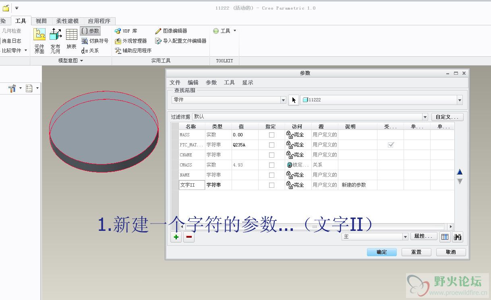This screenshot has height=300, width=491.
Task: Click the 文字II name input field
Action: click(192, 185)
